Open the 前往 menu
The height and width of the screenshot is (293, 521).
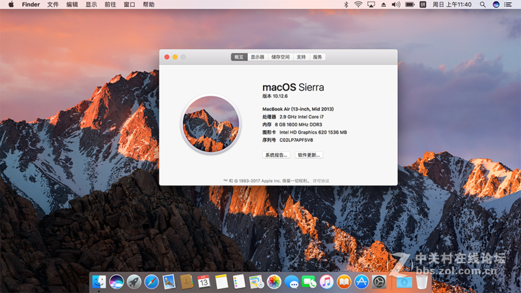[110, 5]
